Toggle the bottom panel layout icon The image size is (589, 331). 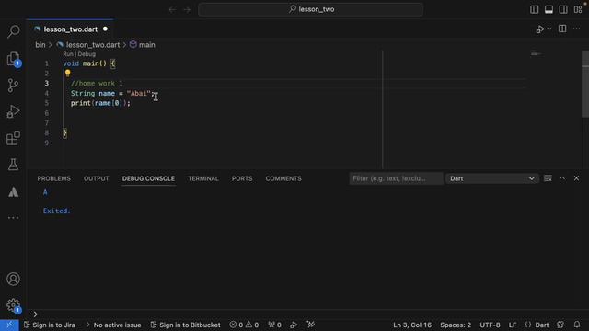click(549, 9)
